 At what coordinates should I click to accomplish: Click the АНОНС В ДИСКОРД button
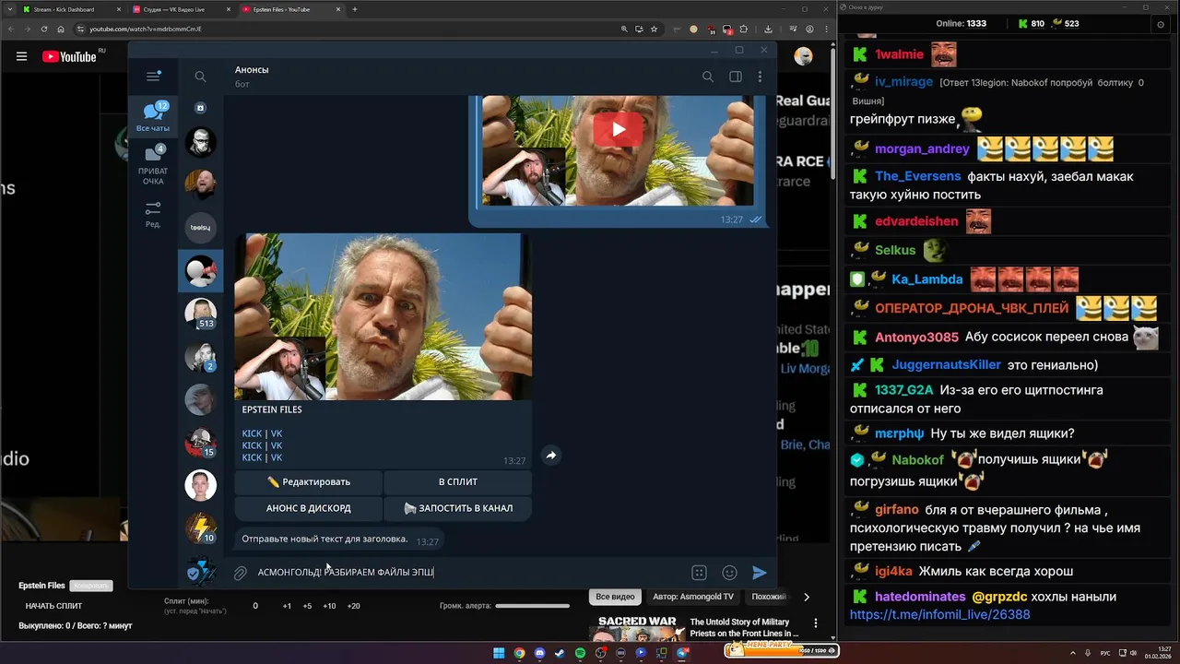[308, 508]
